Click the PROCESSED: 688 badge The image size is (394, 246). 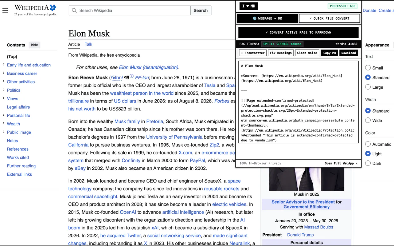coord(343,6)
